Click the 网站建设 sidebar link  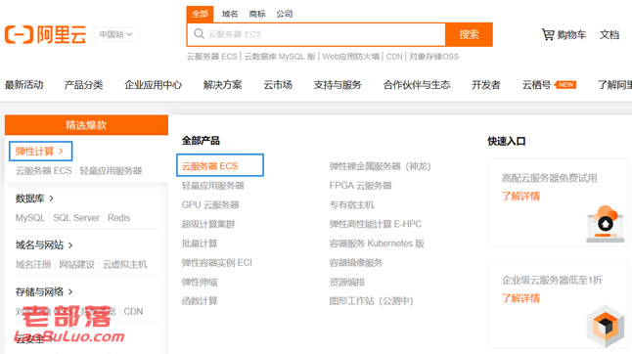[77, 264]
